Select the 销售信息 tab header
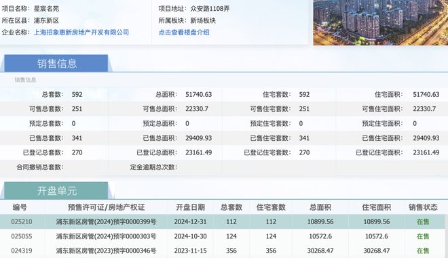The image size is (448, 258). tap(56, 63)
